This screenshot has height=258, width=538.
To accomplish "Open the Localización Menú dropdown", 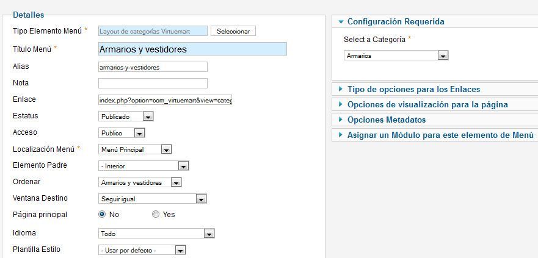I will point(135,149).
